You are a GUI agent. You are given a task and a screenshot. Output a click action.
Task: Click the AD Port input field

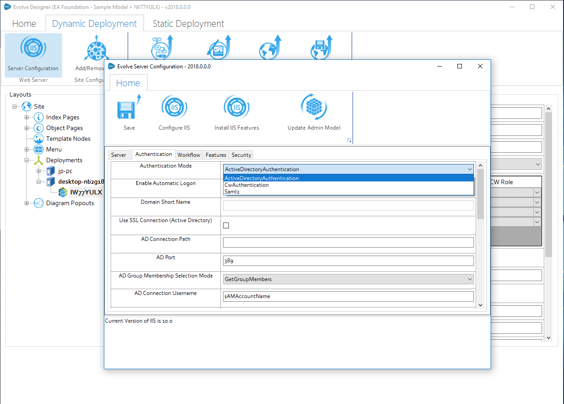point(348,261)
